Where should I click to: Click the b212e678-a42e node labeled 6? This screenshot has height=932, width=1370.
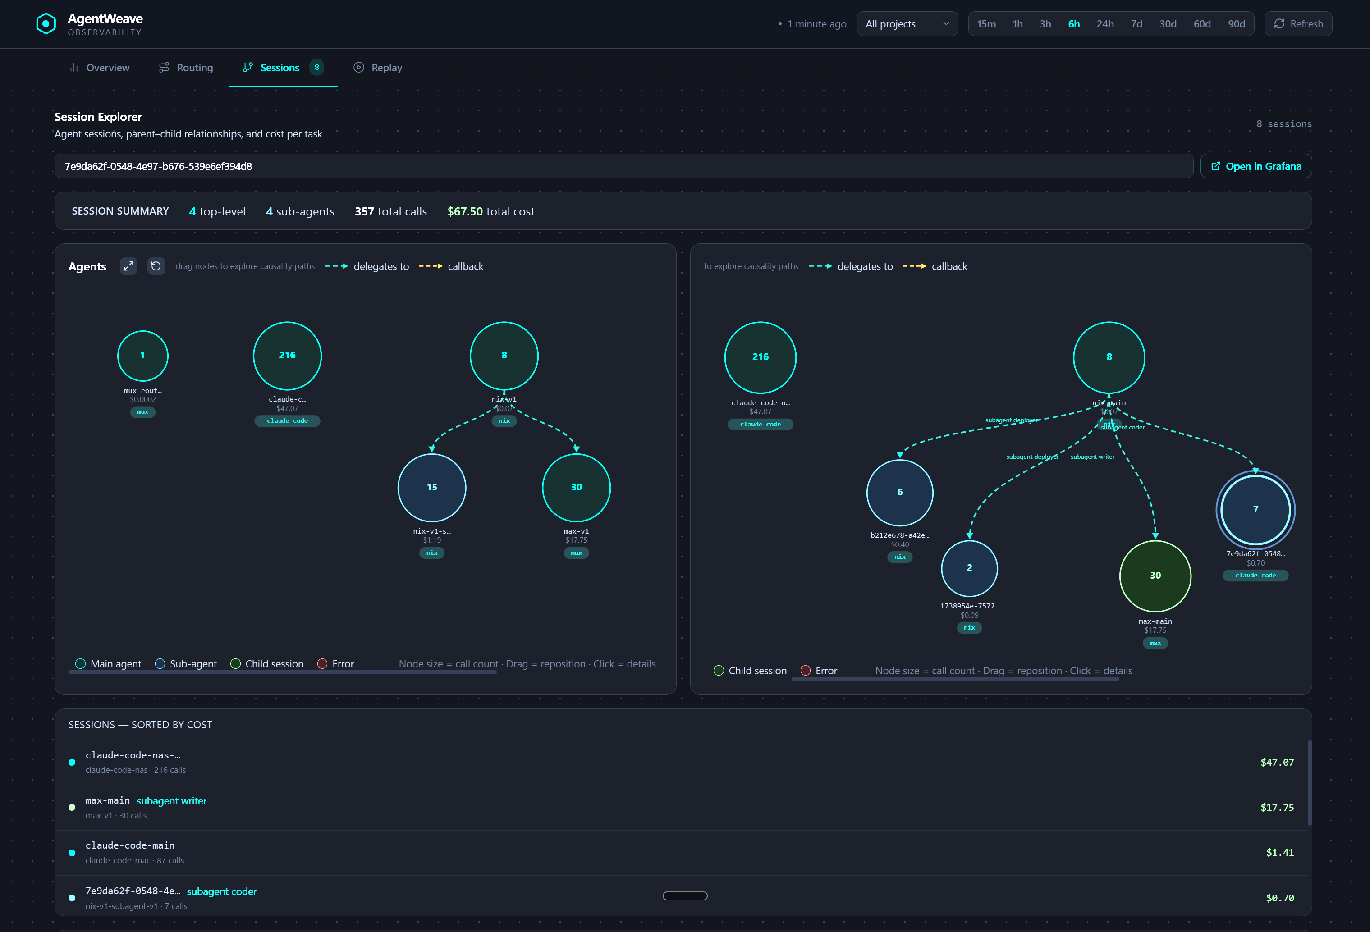click(x=899, y=492)
